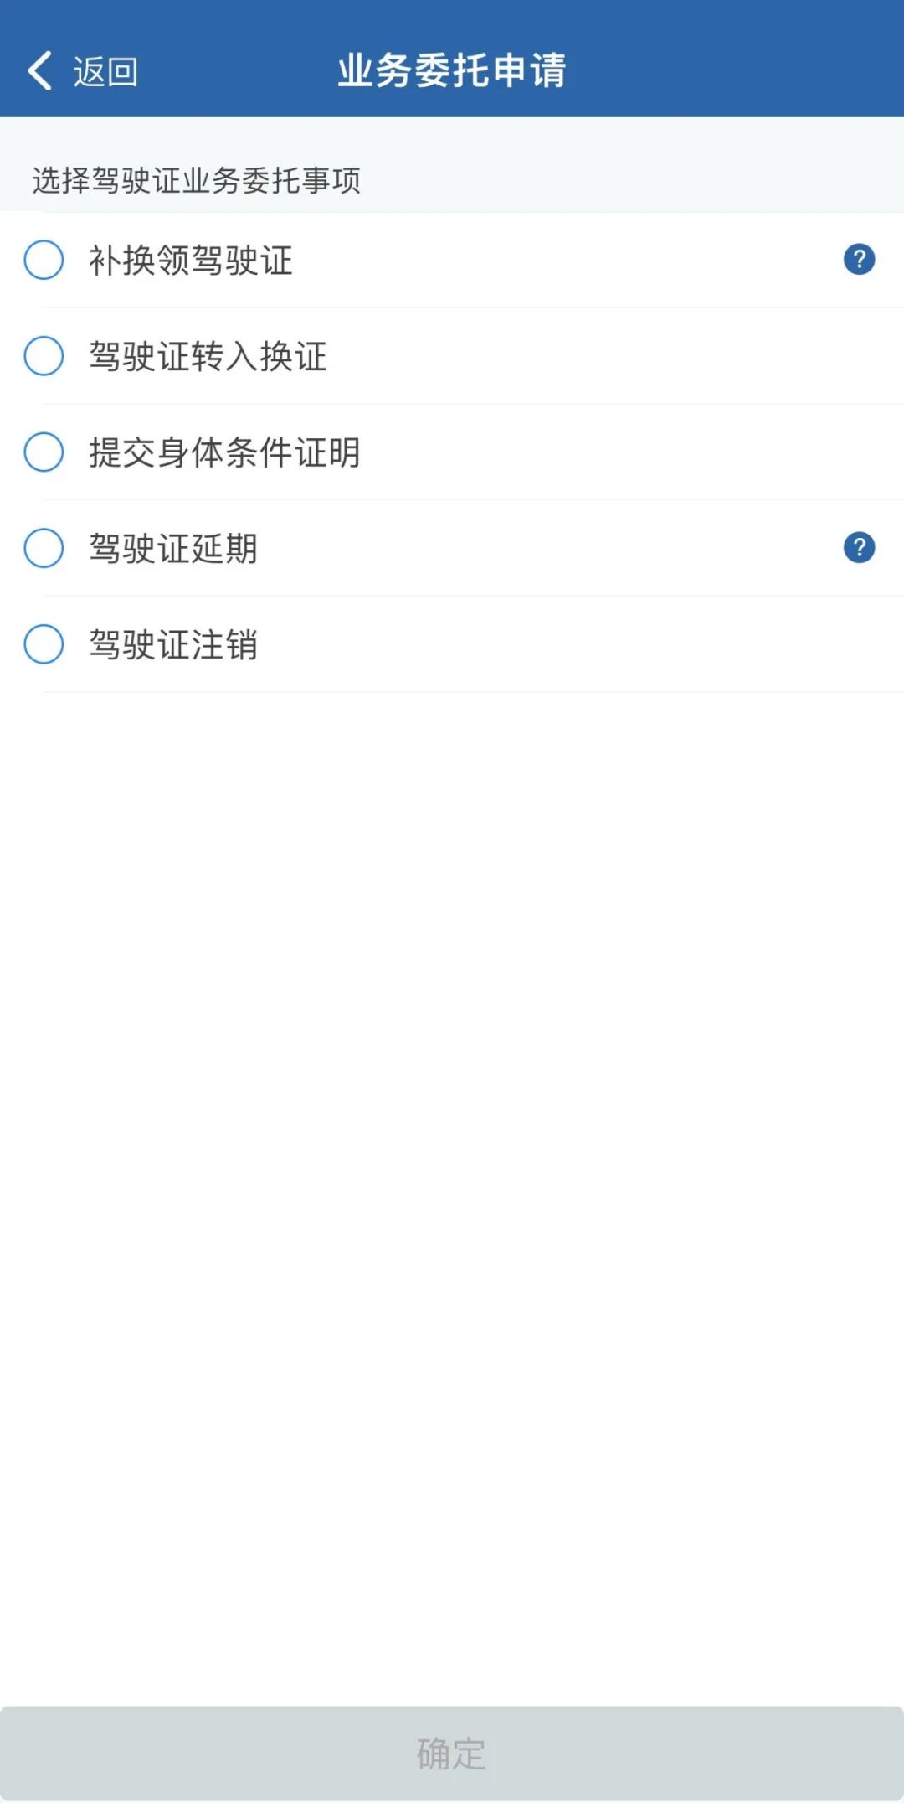Image resolution: width=904 pixels, height=1803 pixels.
Task: Select the 补换领驾驶证 radio circle
Action: click(x=44, y=260)
